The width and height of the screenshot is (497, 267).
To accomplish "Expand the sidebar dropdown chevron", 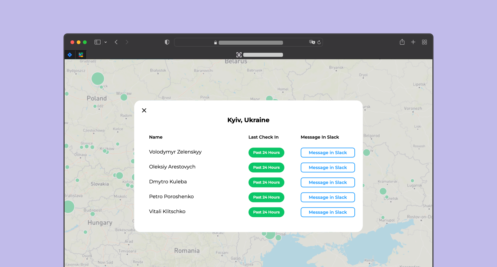I will click(106, 42).
